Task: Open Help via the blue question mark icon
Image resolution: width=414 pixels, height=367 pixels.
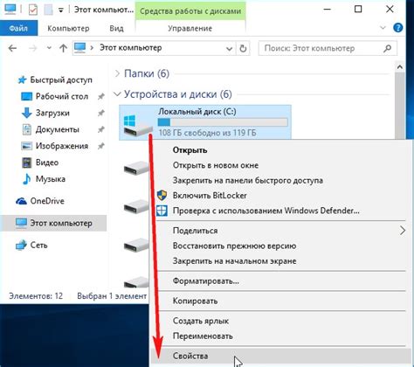Action: tap(397, 28)
